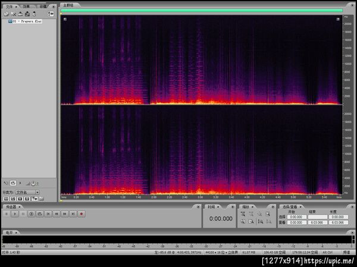Click the 选择 start time field
The image size is (357, 267).
(x=297, y=217)
